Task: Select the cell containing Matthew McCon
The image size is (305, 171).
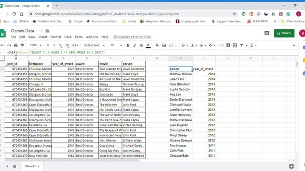Action: click(x=181, y=74)
